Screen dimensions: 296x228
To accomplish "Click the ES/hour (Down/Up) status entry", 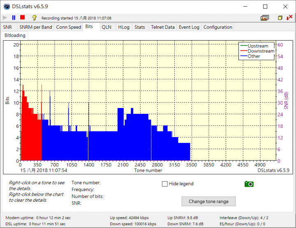I will coord(243,224).
